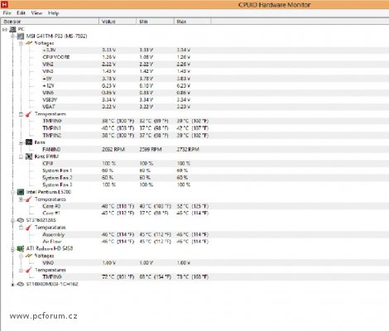Collapse the Intel Pentium E5700 node
This screenshot has width=389, height=331.
pyautogui.click(x=12, y=192)
